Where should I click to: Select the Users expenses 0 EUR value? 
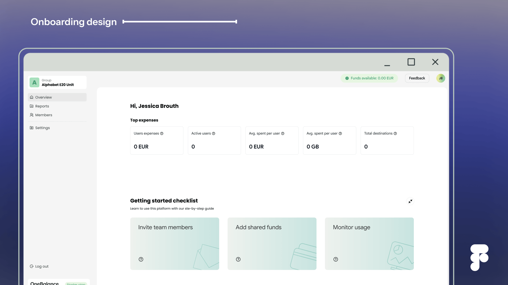(141, 147)
